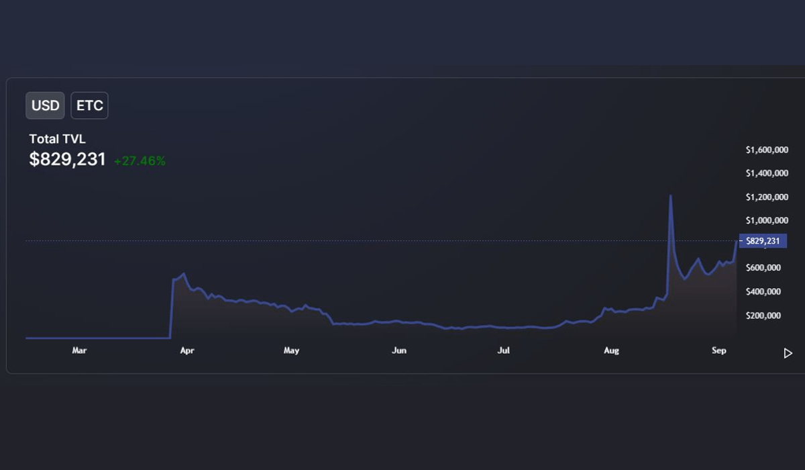Click the Jul label on time axis
805x470 pixels.
point(504,350)
